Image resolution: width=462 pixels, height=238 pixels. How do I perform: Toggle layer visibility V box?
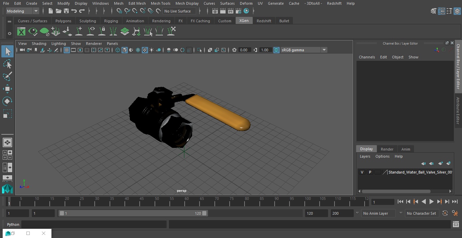pos(362,172)
